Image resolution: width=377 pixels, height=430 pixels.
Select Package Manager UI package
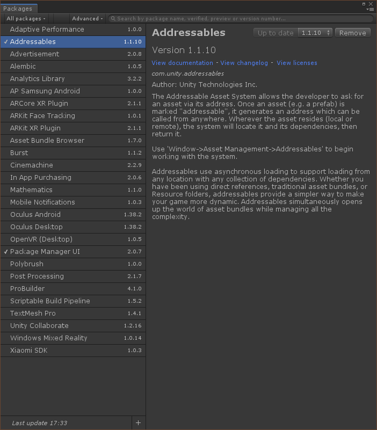point(73,251)
